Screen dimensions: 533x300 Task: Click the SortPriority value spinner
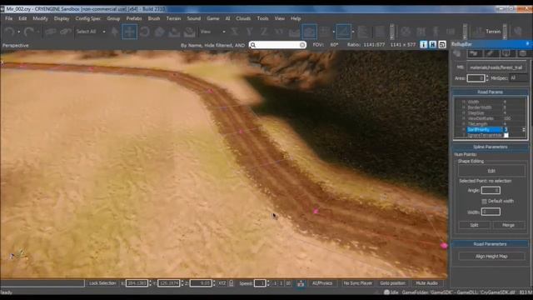524,130
